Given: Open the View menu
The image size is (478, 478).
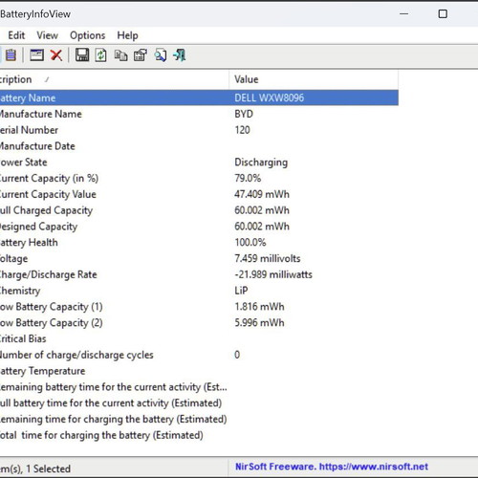Looking at the screenshot, I should click(47, 35).
